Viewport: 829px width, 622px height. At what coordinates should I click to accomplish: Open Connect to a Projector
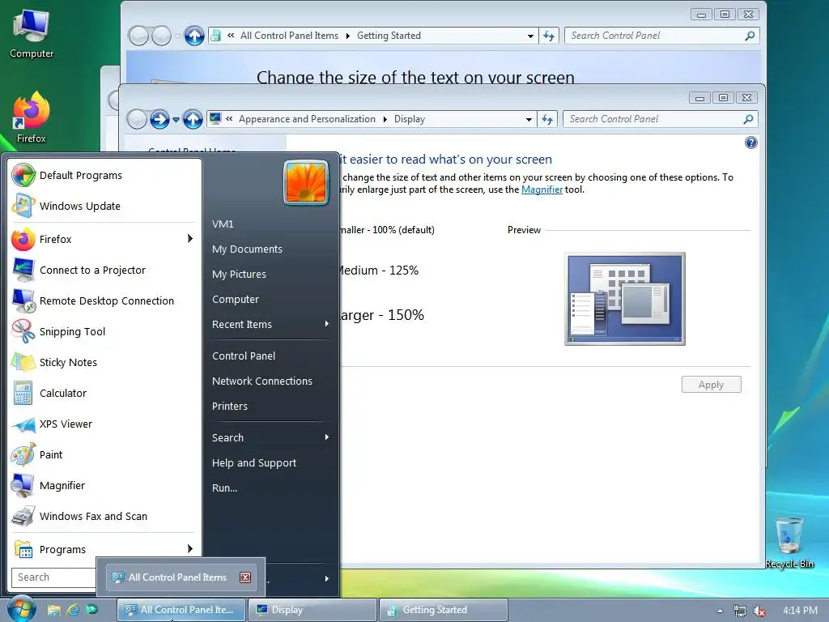[x=103, y=271]
